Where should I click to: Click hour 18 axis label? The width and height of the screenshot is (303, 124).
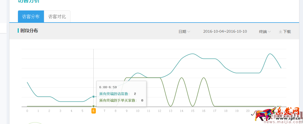pyautogui.click(x=226, y=111)
